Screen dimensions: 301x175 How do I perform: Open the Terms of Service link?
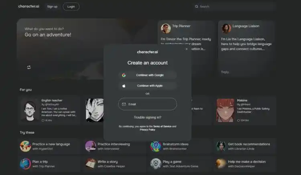pyautogui.click(x=162, y=126)
